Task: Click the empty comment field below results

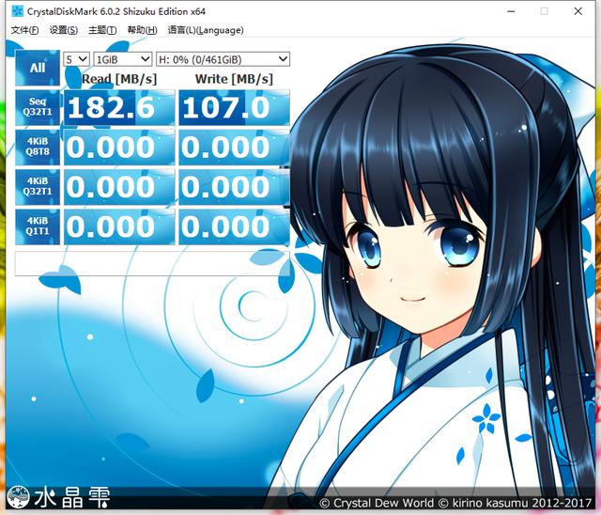Action: point(152,263)
